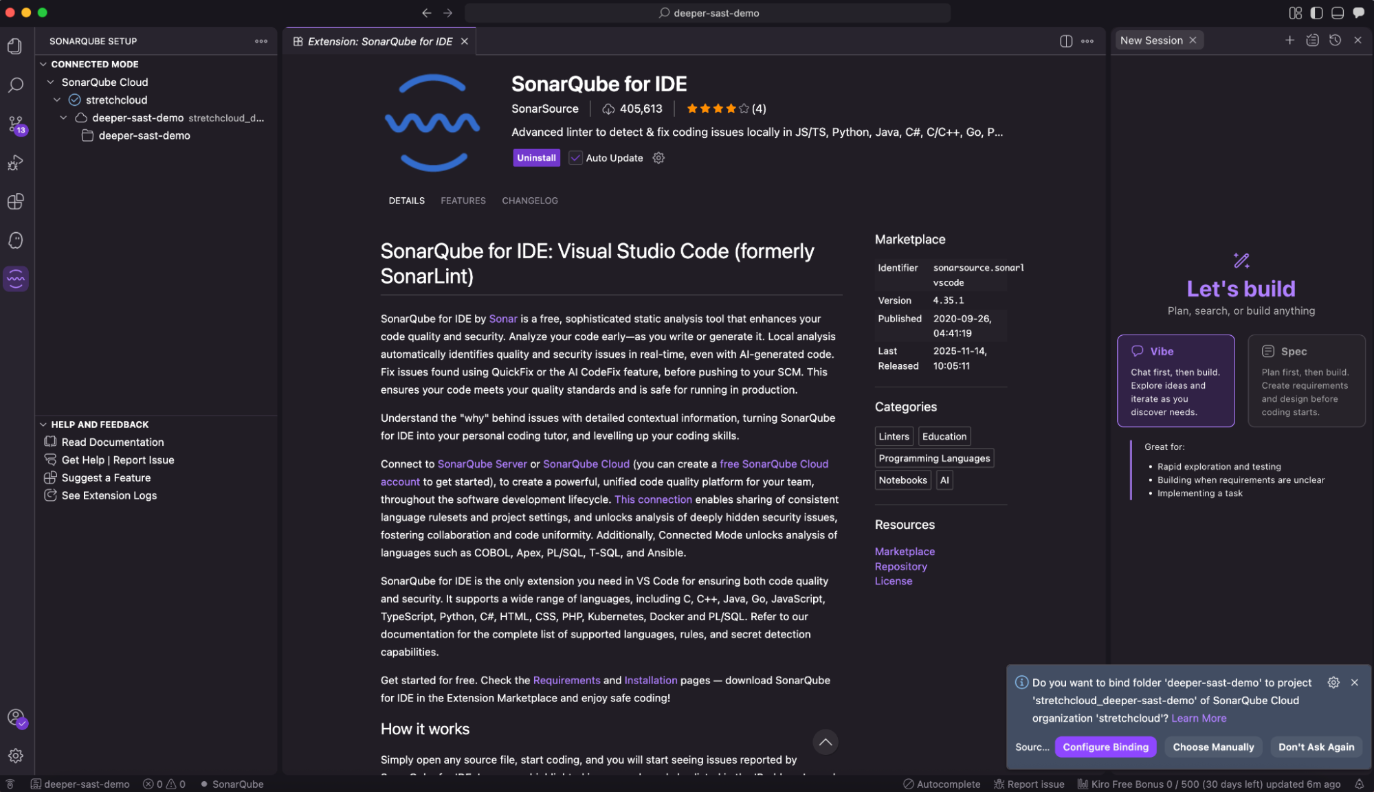Open the SonarQube sidebar icon
Screen dimensions: 1374x792
point(16,279)
